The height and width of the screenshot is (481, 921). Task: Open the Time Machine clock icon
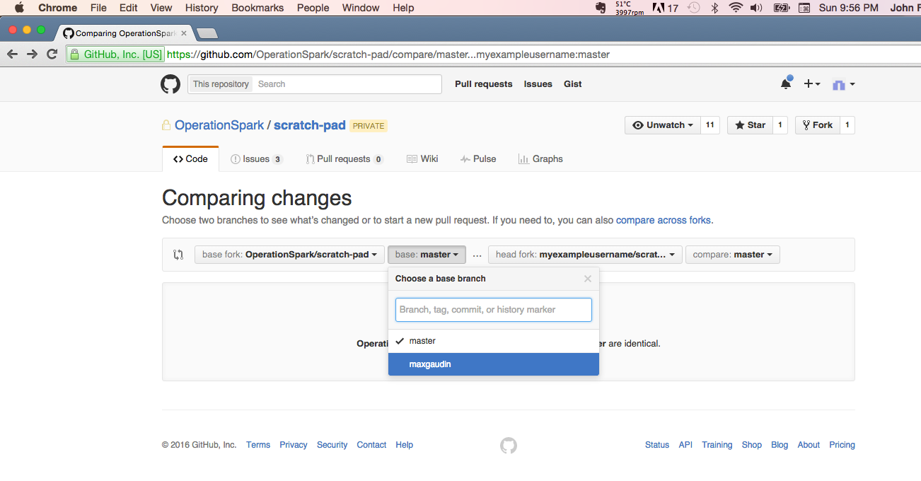tap(694, 8)
